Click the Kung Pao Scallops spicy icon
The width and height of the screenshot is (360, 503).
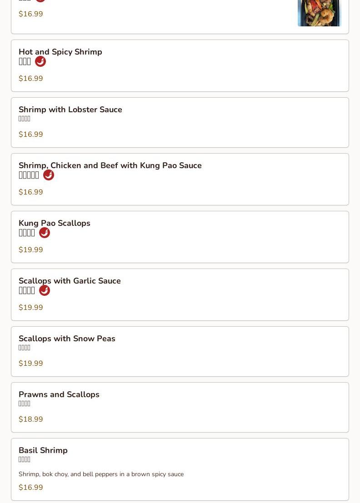[45, 233]
